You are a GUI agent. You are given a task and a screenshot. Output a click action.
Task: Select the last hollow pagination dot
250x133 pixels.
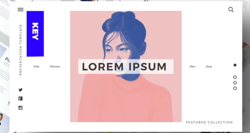click(235, 88)
